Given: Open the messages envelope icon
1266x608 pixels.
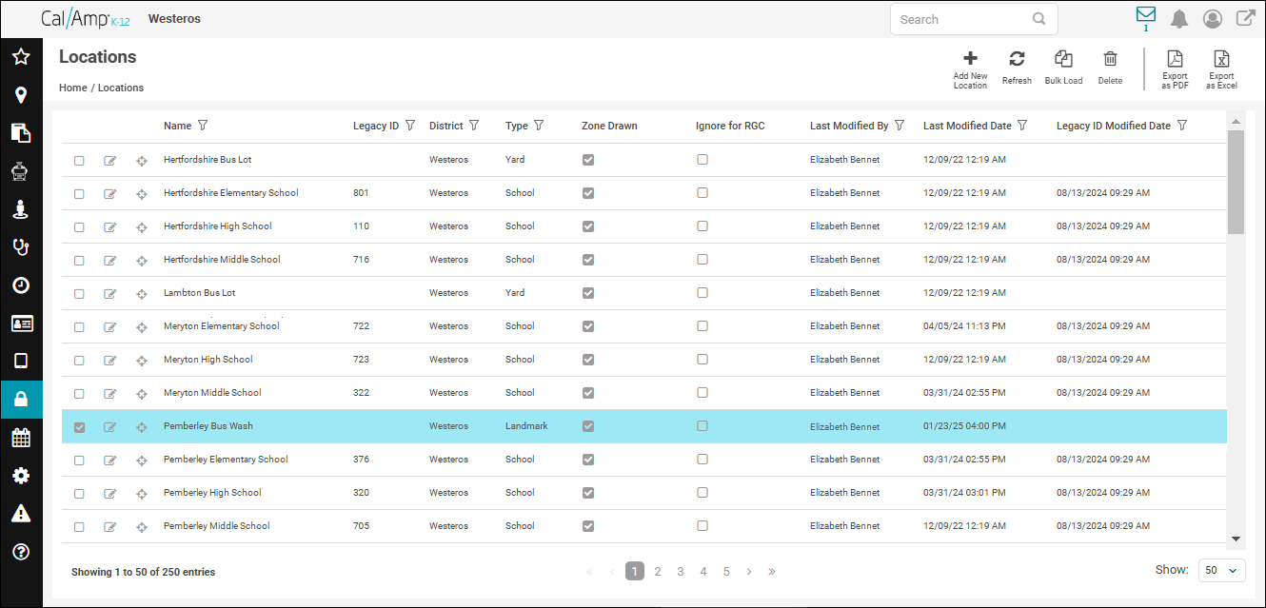Looking at the screenshot, I should tap(1146, 15).
